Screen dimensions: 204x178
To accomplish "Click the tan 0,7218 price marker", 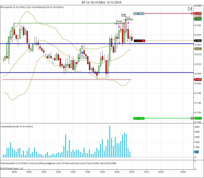I will click(198, 49).
